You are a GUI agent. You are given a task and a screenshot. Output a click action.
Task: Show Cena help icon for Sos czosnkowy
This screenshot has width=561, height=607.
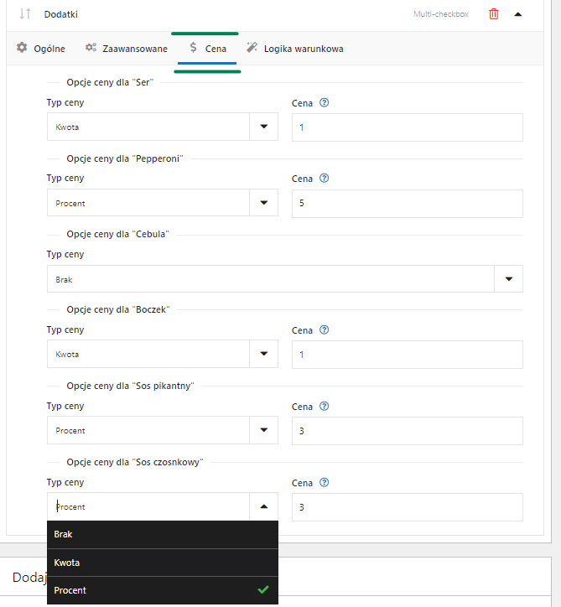click(x=324, y=482)
